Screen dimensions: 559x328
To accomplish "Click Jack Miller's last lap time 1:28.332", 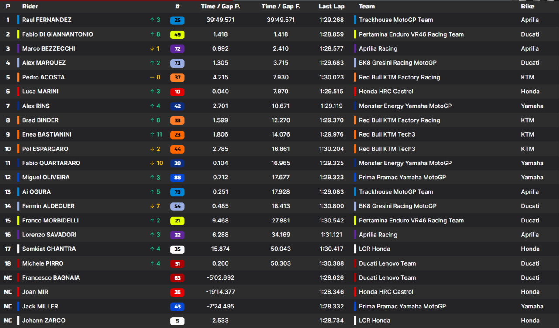I will 331,307.
